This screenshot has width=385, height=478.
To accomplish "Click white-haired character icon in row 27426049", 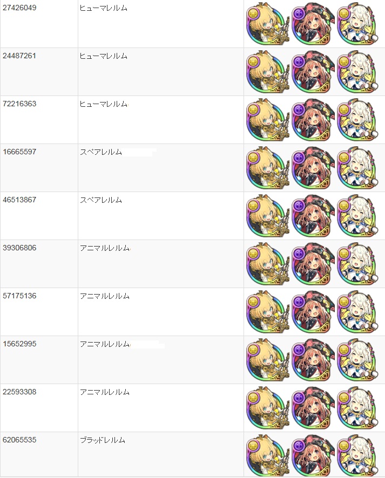I will coord(358,24).
